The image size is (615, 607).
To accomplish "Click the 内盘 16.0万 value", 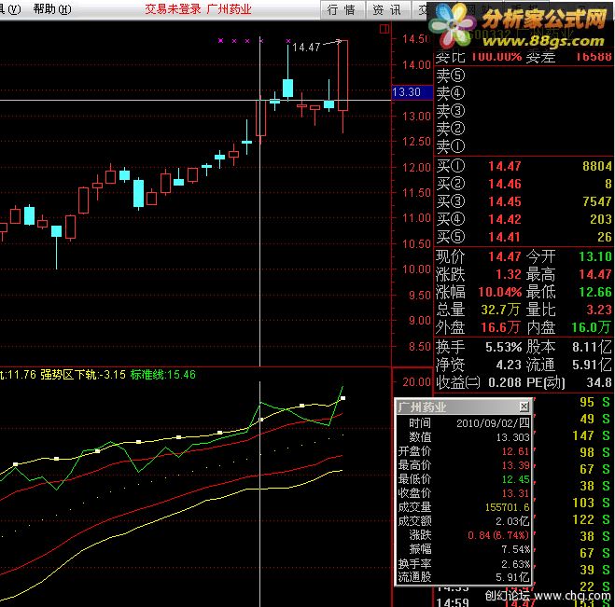I will [x=592, y=327].
